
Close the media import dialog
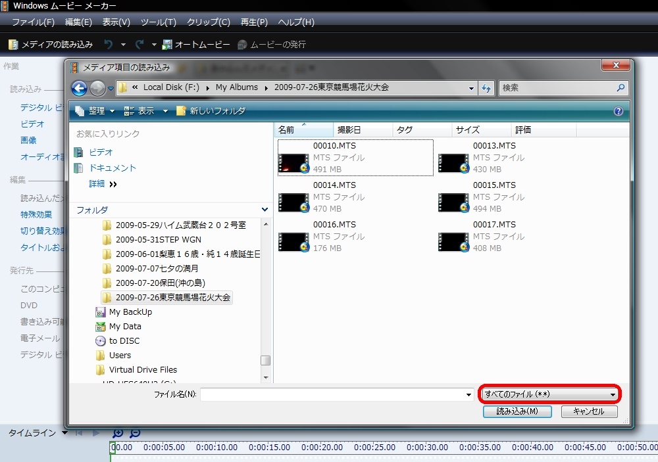[x=616, y=65]
